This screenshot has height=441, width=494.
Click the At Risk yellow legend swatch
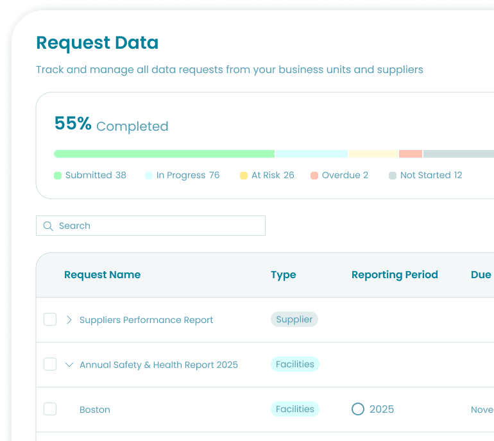[x=244, y=176]
